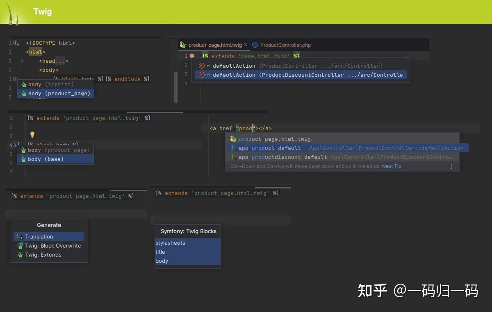Pick app_productdiscount_default completion suggestion
The image size is (492, 312).
click(x=342, y=157)
